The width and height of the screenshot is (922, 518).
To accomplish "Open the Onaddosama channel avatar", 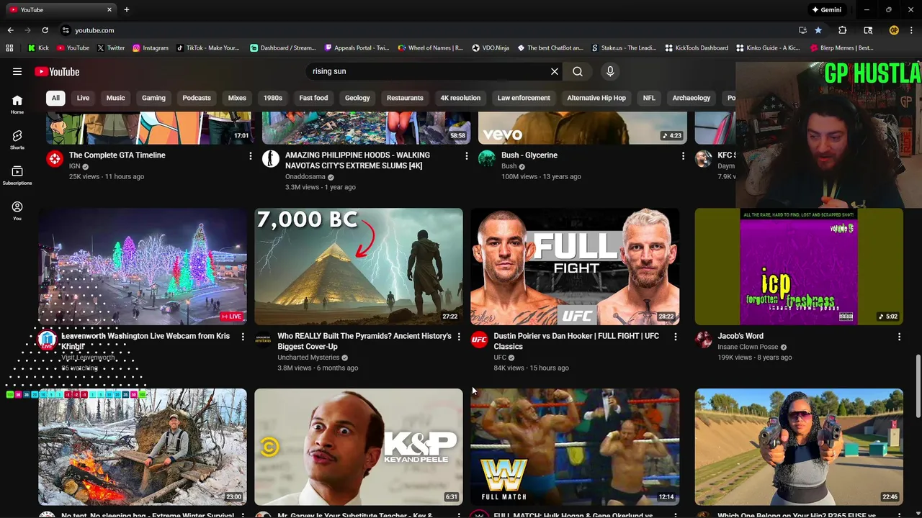I will (271, 159).
